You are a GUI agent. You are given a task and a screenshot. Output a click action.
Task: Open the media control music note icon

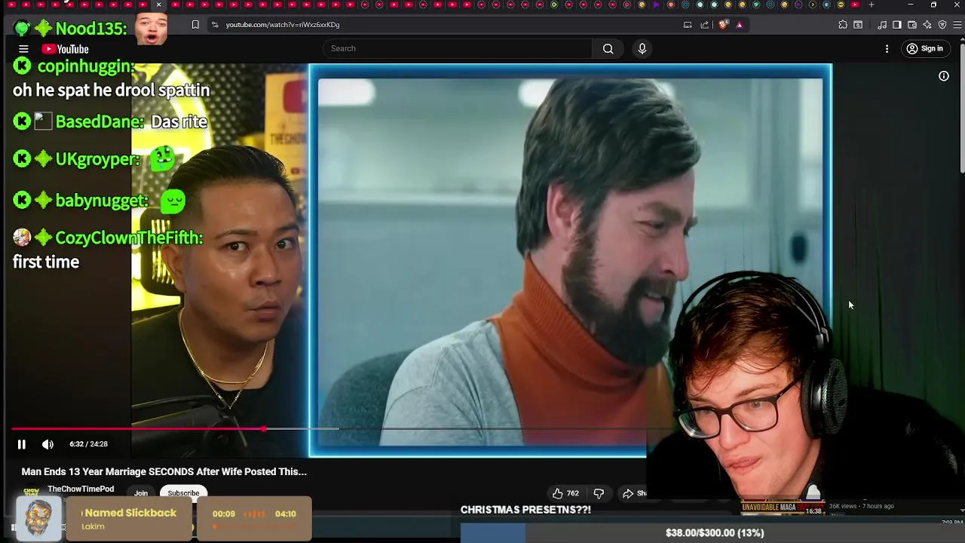click(882, 25)
